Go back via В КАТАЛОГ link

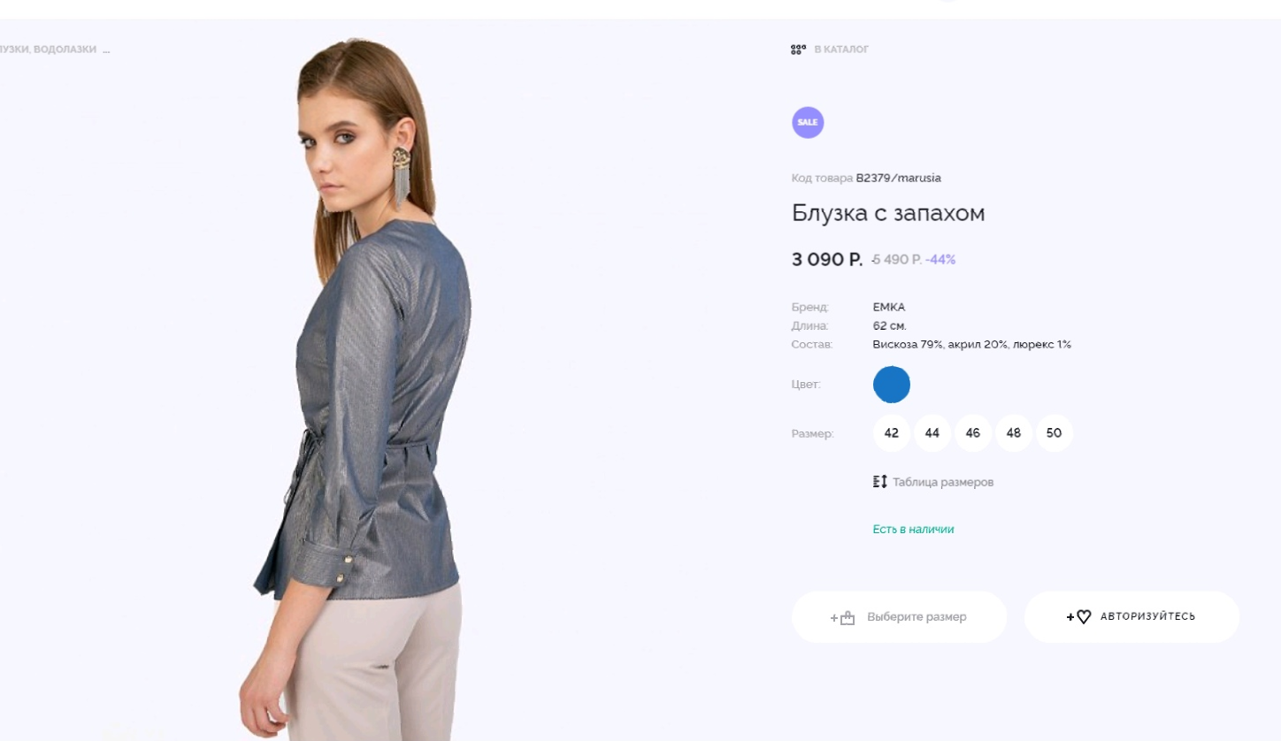tap(841, 50)
